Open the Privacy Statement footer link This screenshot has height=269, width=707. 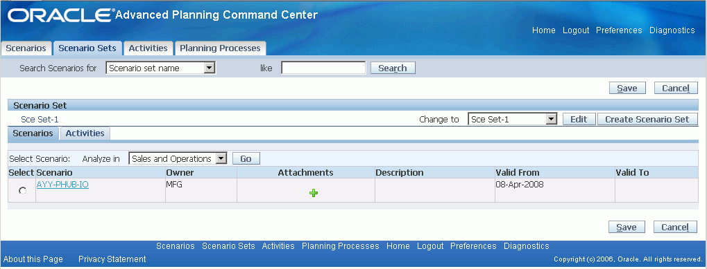pyautogui.click(x=112, y=259)
